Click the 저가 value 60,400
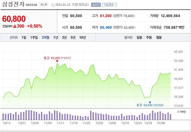The image size is (191, 132). (x=106, y=27)
